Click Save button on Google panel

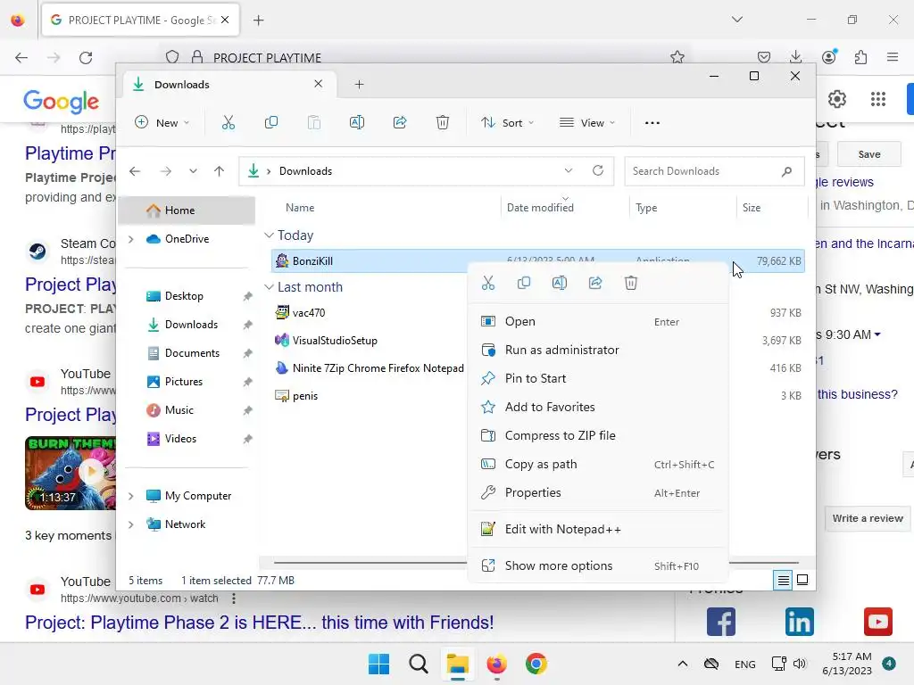click(869, 154)
